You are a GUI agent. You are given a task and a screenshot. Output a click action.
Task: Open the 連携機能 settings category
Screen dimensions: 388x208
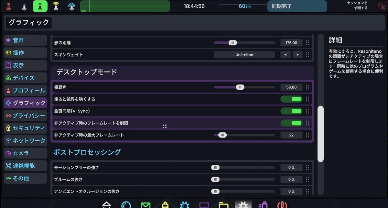click(25, 166)
